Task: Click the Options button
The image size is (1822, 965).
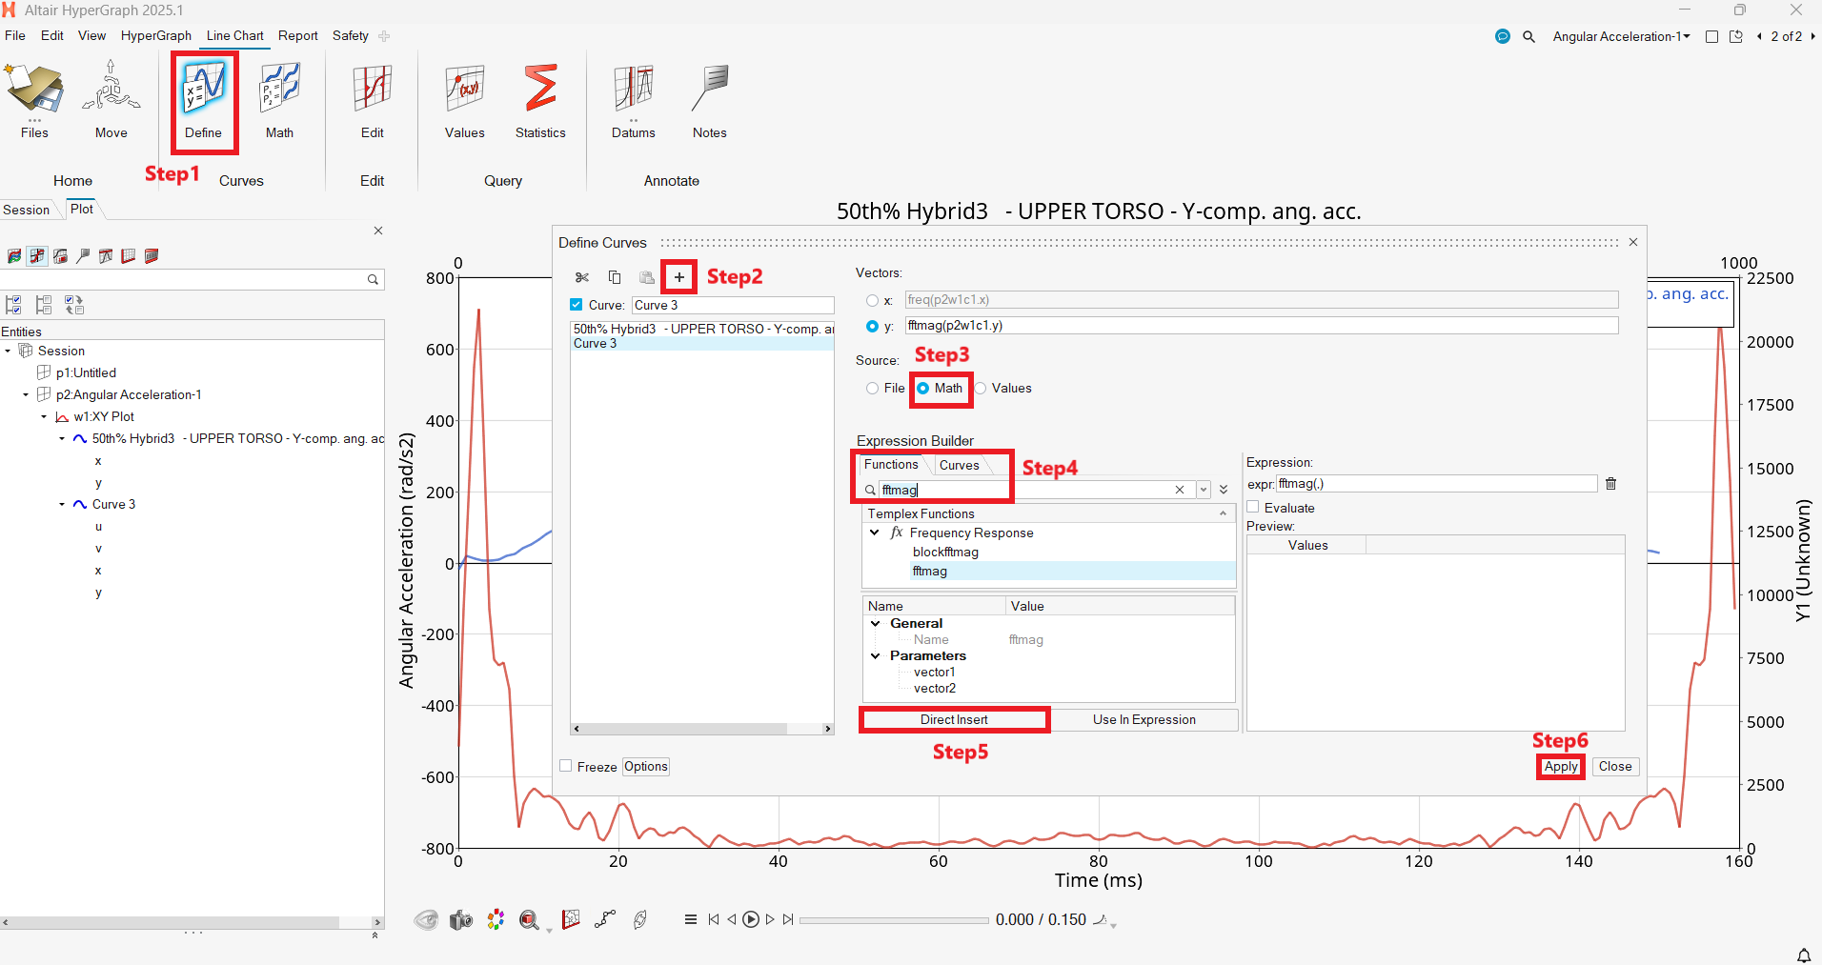Action: point(646,766)
